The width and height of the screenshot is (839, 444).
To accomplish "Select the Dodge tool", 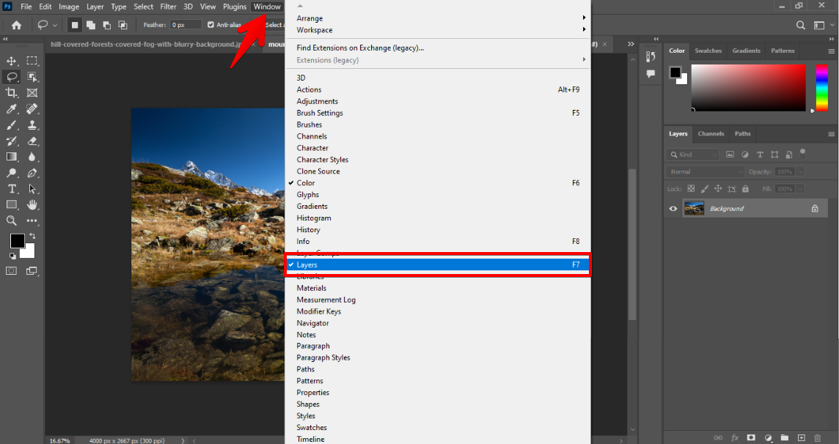I will click(11, 173).
